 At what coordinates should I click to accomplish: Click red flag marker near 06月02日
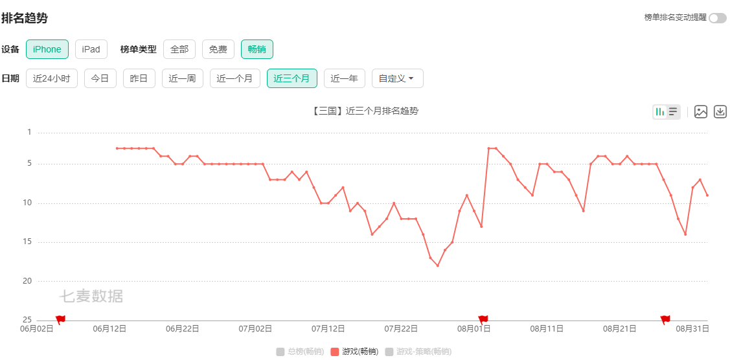pos(60,319)
